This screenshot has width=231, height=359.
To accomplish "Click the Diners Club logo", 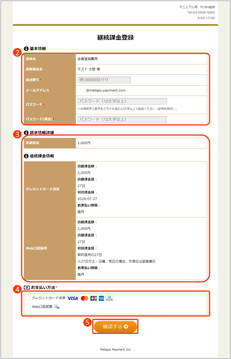I will [x=109, y=298].
